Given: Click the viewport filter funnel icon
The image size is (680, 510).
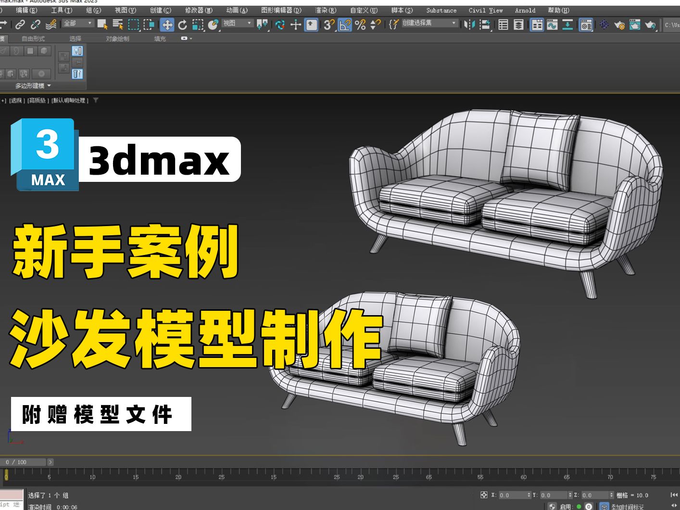Looking at the screenshot, I should (96, 100).
